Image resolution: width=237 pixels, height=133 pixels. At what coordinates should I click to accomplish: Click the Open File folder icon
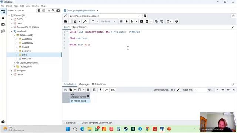pyautogui.click(x=66, y=21)
